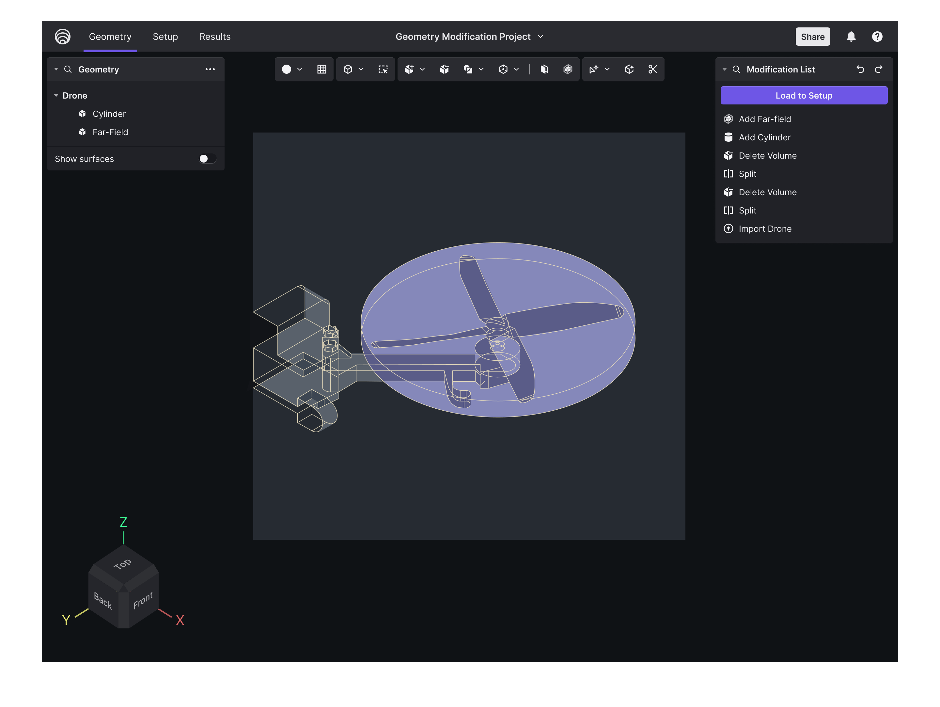Click the Import Drone item icon
Image resolution: width=940 pixels, height=707 pixels.
point(728,228)
